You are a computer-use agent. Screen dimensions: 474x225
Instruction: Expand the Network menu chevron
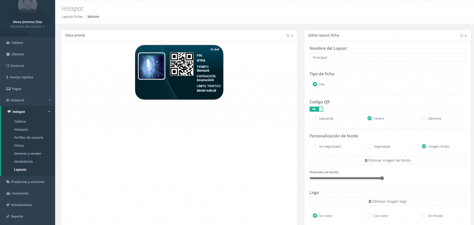[50, 100]
